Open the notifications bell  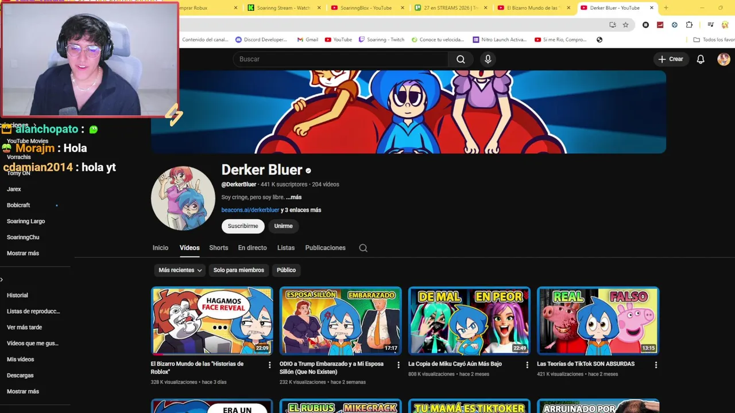(x=701, y=59)
